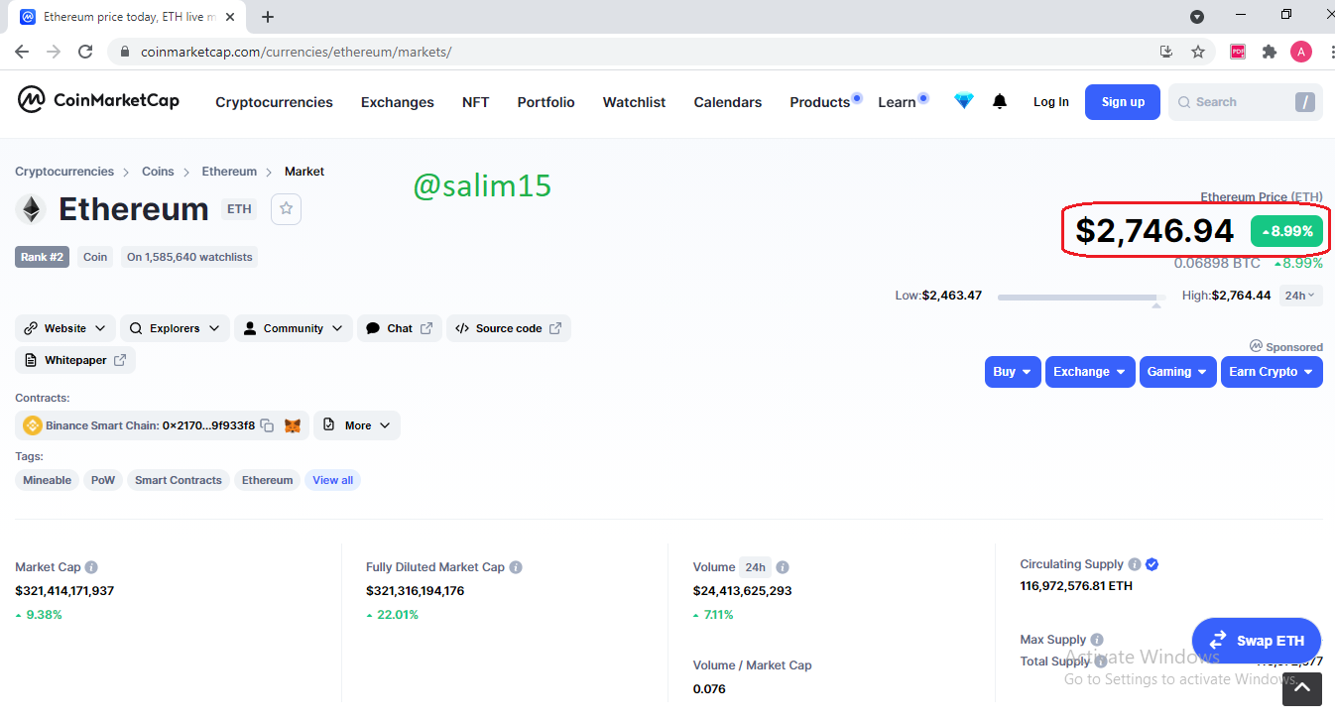Click browser back arrow
Viewport: 1335px width, 722px height.
click(x=22, y=52)
